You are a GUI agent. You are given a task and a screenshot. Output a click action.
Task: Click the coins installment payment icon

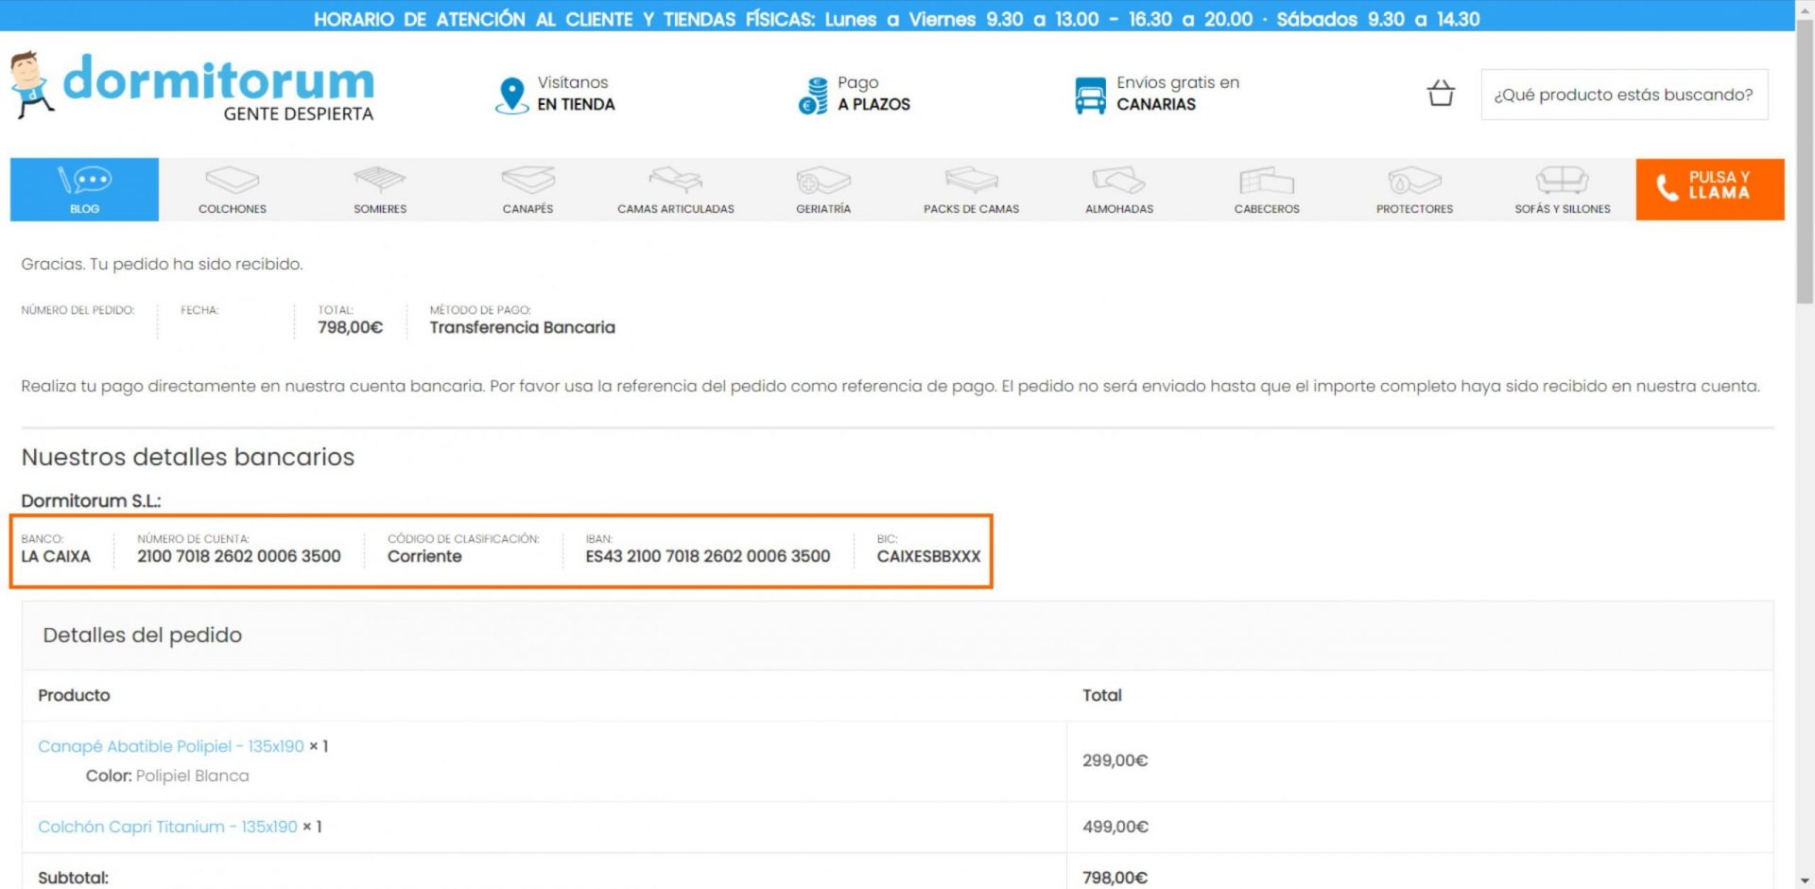(813, 96)
